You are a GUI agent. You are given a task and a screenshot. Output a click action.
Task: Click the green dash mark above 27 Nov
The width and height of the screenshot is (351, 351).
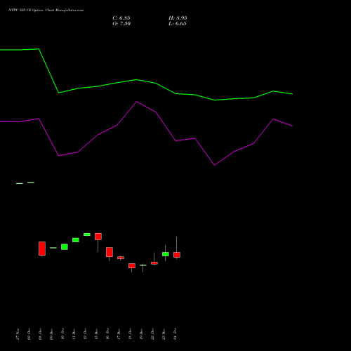(x=20, y=183)
